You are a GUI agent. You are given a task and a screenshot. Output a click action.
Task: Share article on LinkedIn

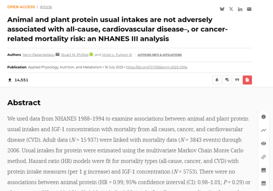pos(240,9)
